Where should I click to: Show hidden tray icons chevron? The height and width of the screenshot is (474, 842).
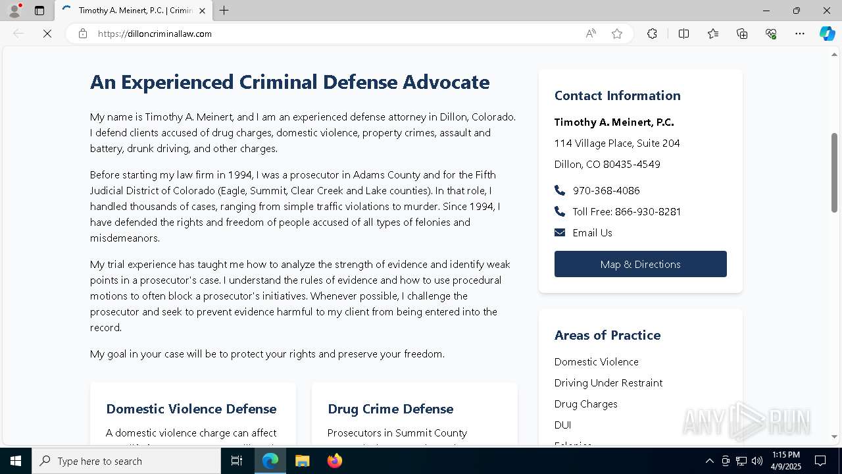point(709,461)
